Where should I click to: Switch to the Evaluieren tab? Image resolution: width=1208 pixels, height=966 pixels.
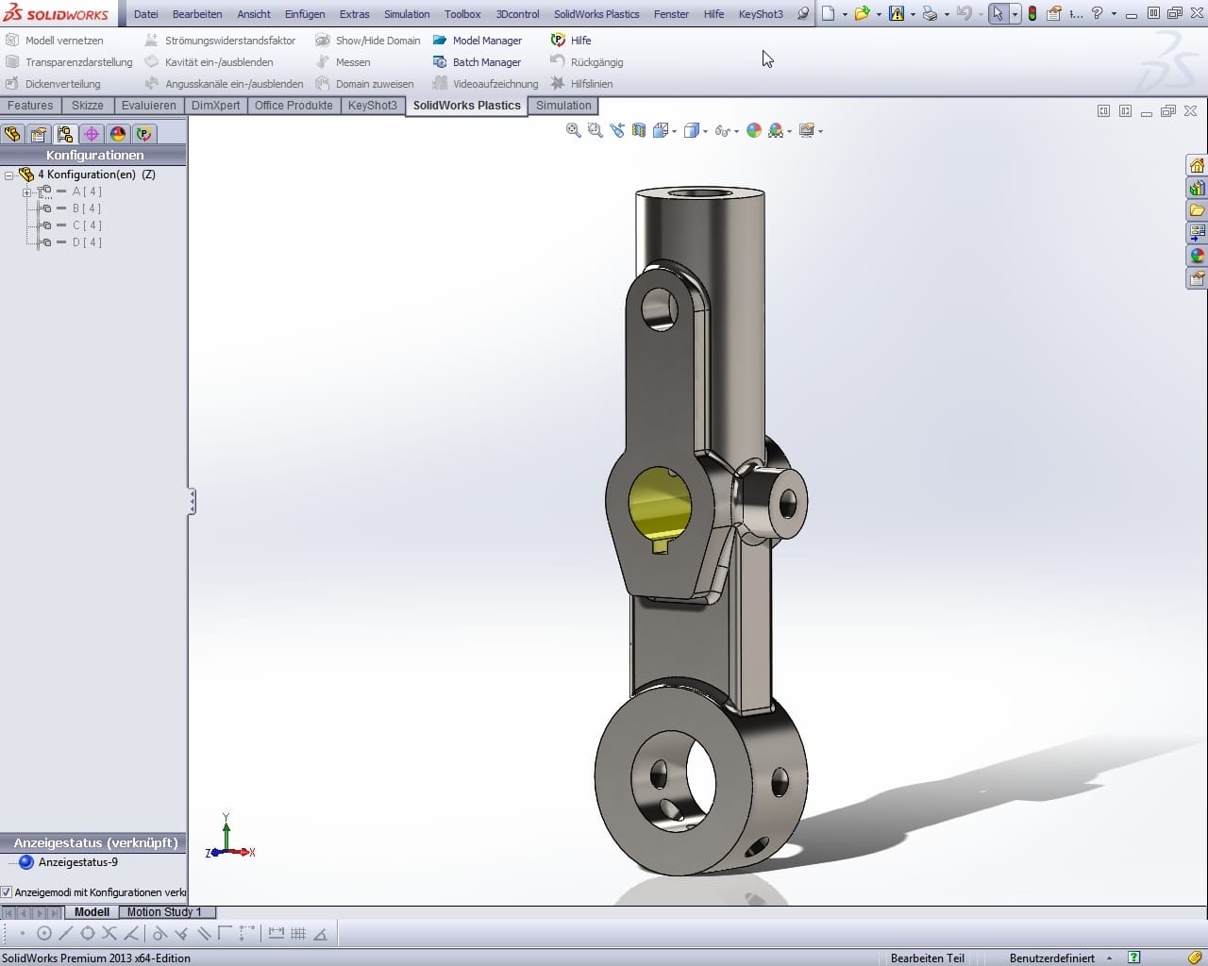pyautogui.click(x=148, y=106)
